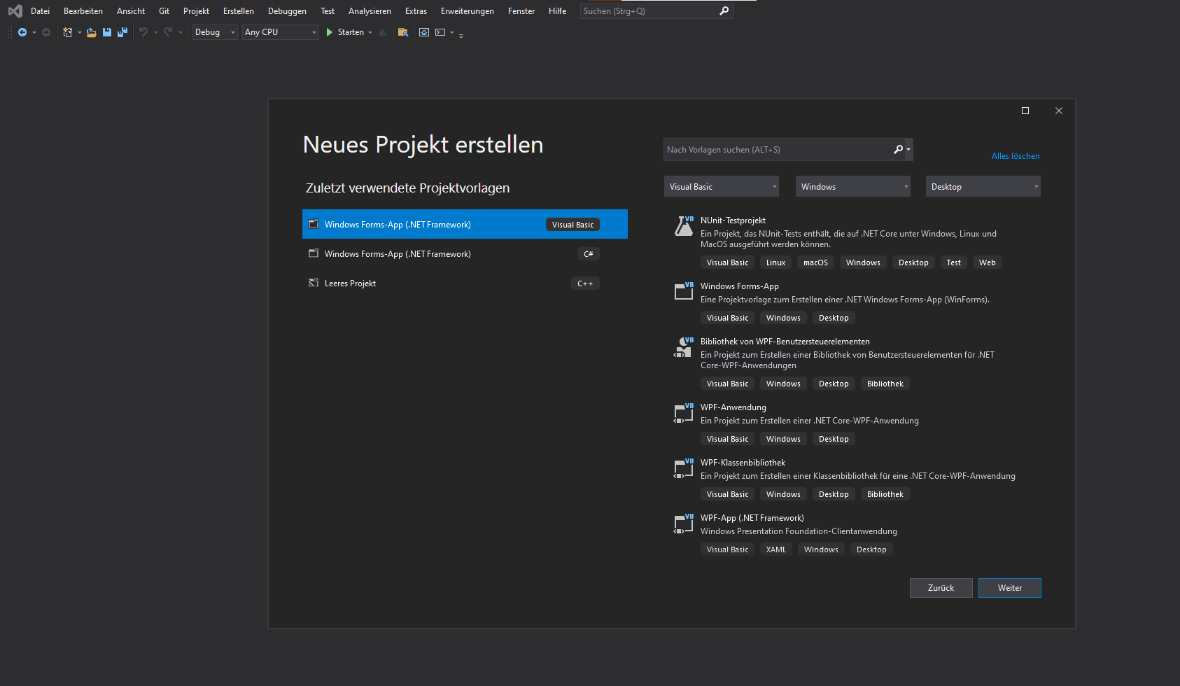Open the Desktop project type dropdown
The width and height of the screenshot is (1180, 686).
click(983, 186)
